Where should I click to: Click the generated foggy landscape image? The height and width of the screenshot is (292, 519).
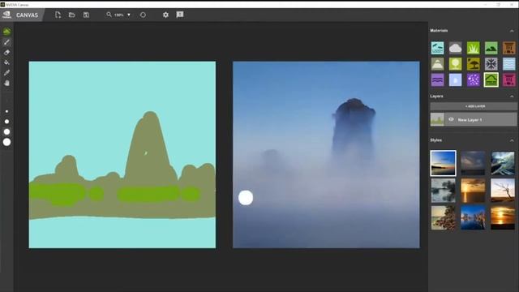[326, 155]
